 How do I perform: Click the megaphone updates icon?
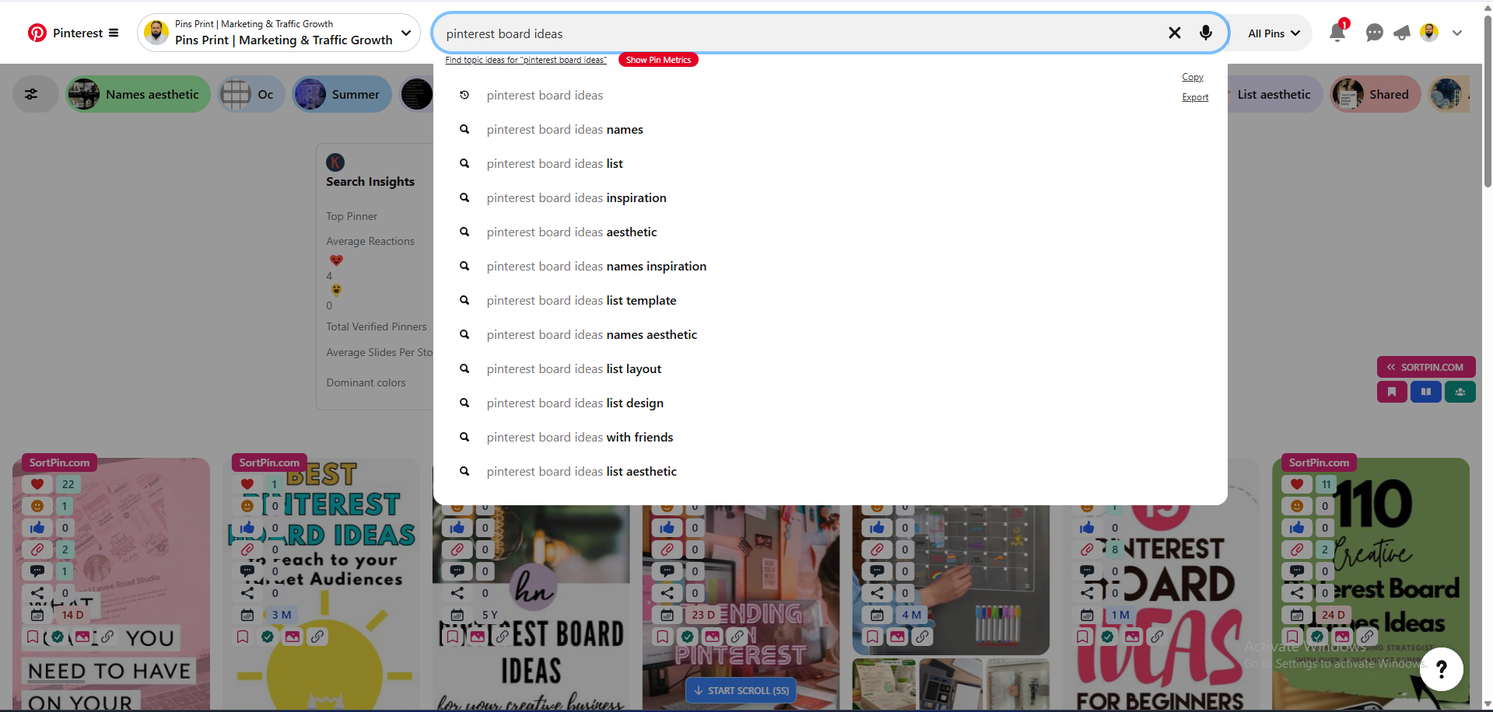(x=1402, y=33)
